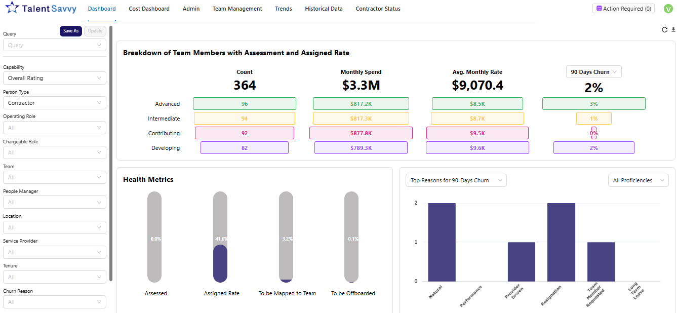The width and height of the screenshot is (677, 313).
Task: Click the To be Offboarded gauge
Action: coord(351,237)
